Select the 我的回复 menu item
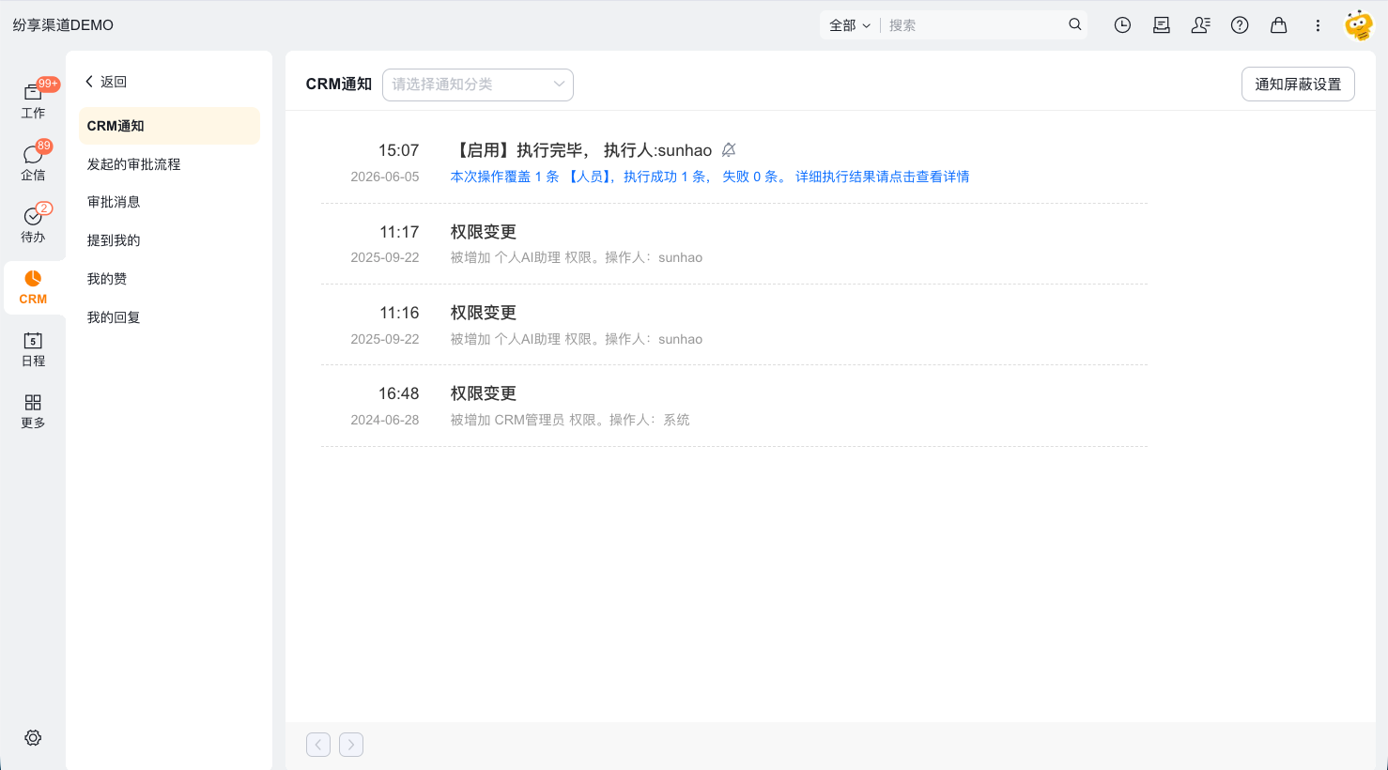 pos(169,317)
